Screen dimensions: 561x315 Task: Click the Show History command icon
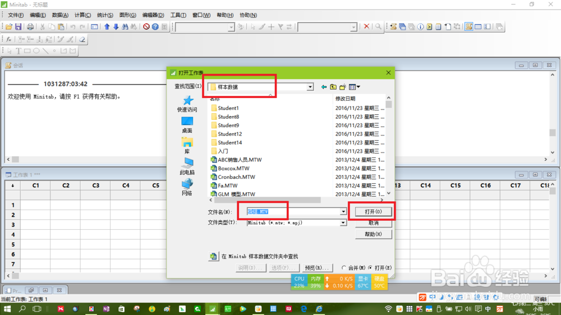pos(429,27)
